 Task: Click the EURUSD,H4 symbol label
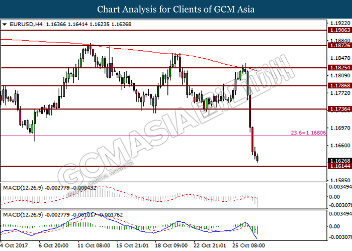click(26, 24)
